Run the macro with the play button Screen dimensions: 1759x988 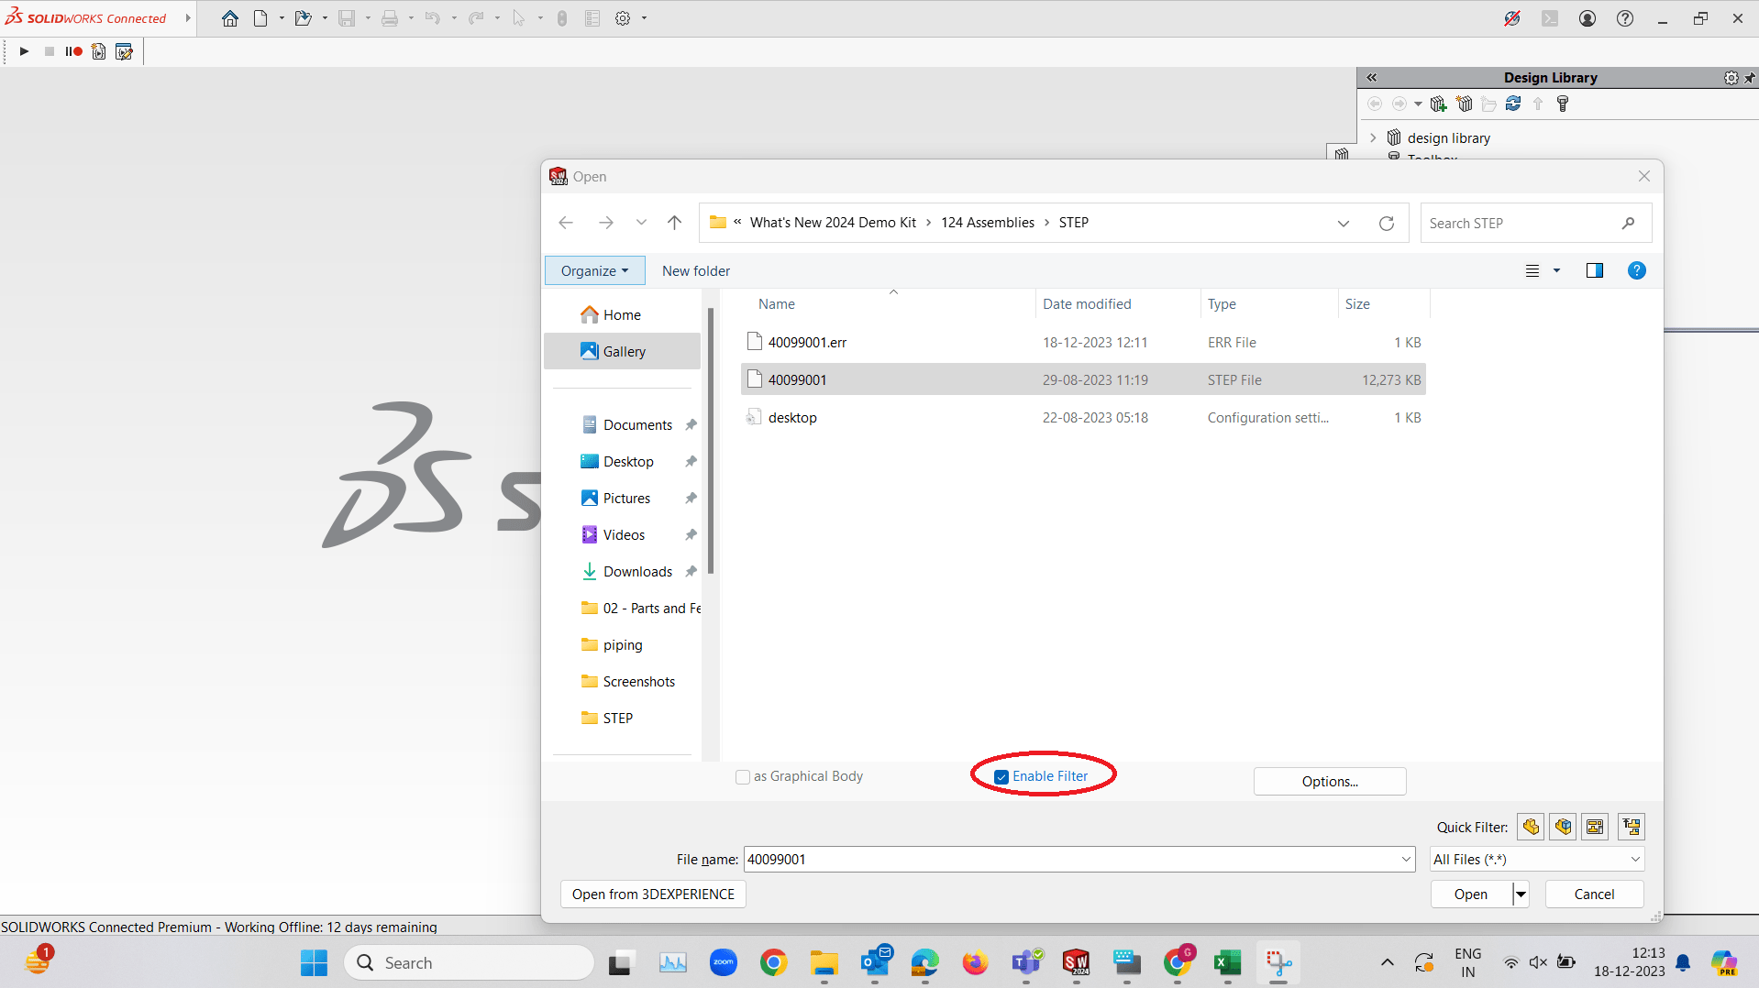tap(25, 51)
